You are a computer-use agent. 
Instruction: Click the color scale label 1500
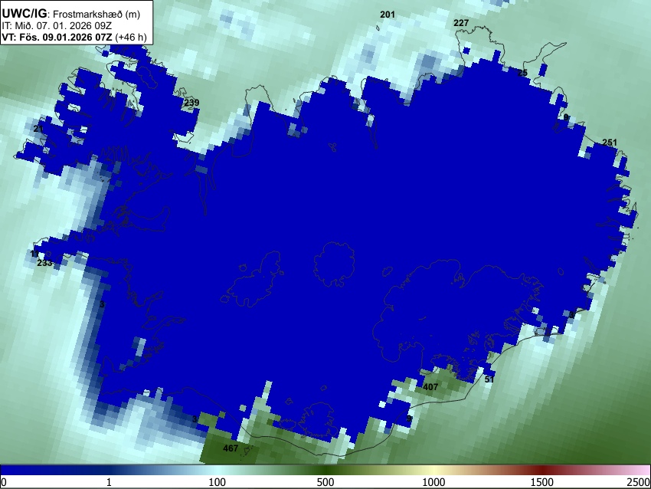(x=542, y=482)
